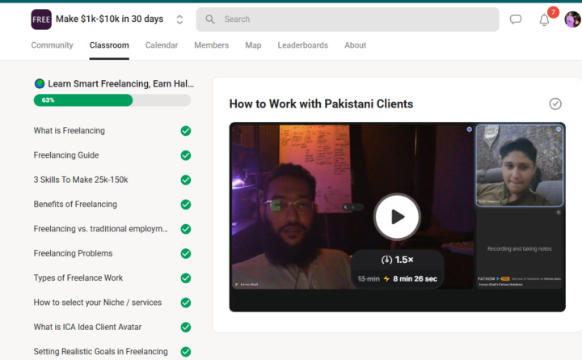Open the 'Freelancing Guide' lesson
Screen dimensions: 582x360
click(x=66, y=155)
